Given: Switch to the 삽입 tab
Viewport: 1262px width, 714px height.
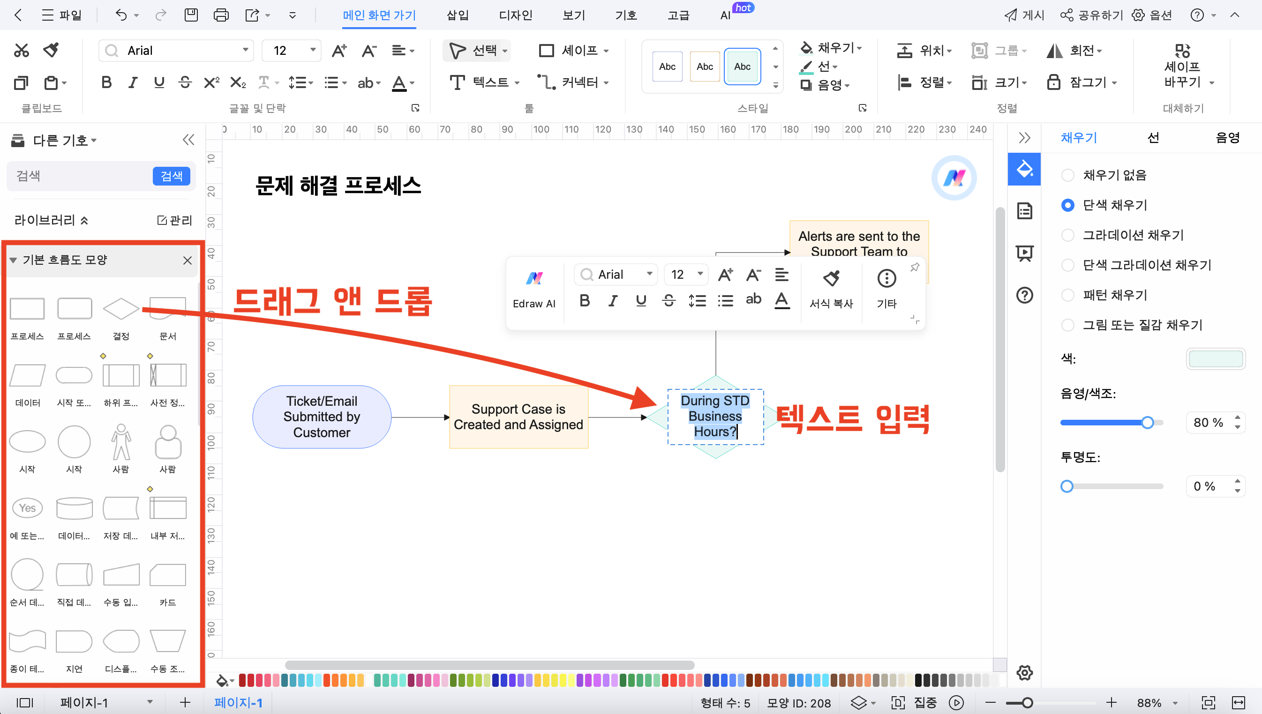Looking at the screenshot, I should tap(457, 15).
